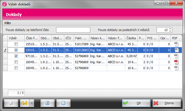Select cell 31.3.… period end
The height and width of the screenshot is (111, 185).
point(58,56)
